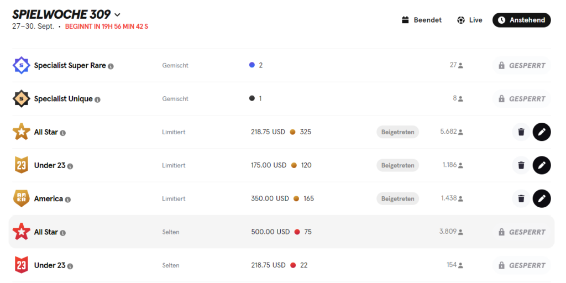Viewport: 566px width, 283px height.
Task: Open the Spielwoche 309 dropdown
Action: point(117,15)
